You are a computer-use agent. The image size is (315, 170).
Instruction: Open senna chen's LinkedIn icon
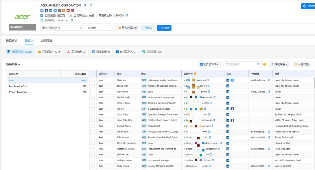228,86
